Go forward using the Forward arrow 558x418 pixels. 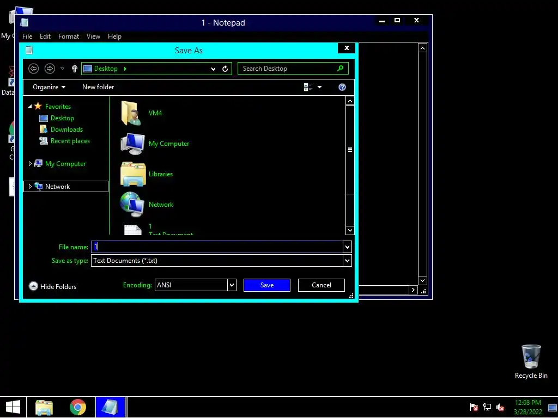[x=50, y=69]
